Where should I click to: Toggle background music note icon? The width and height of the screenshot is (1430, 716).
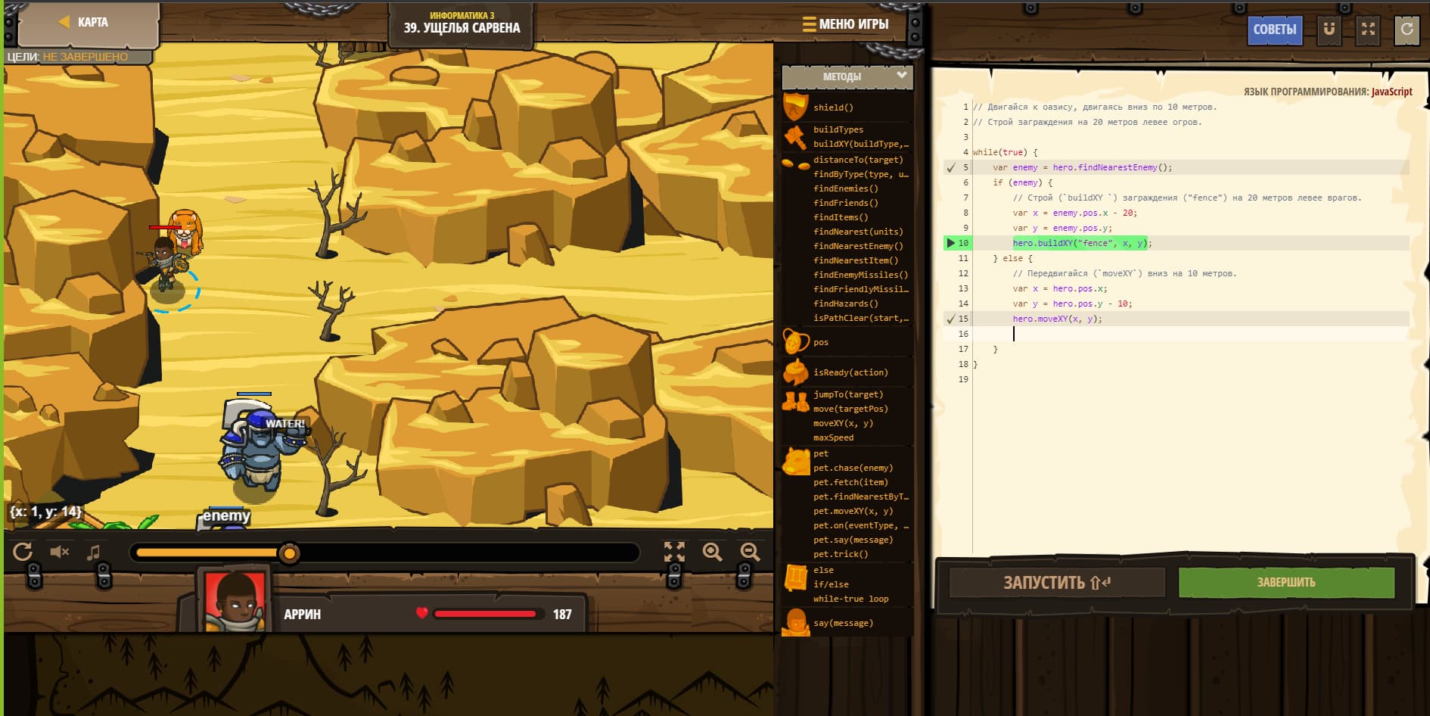pyautogui.click(x=94, y=553)
